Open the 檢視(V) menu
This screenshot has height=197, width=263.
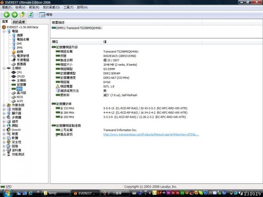tap(20, 7)
